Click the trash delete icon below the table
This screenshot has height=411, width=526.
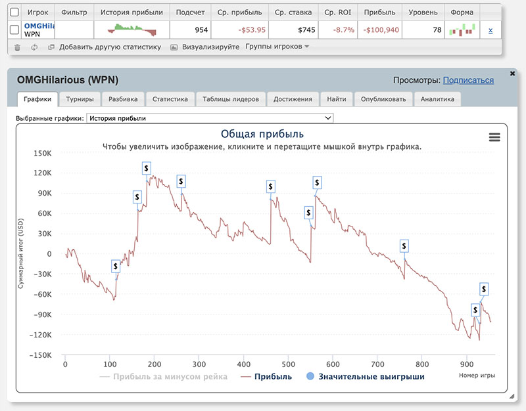pos(17,47)
